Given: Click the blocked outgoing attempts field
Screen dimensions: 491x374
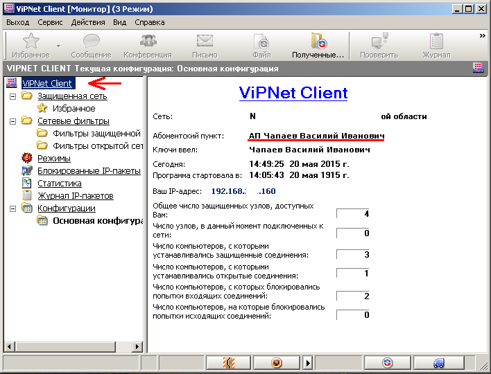Looking at the screenshot, I should [x=352, y=314].
